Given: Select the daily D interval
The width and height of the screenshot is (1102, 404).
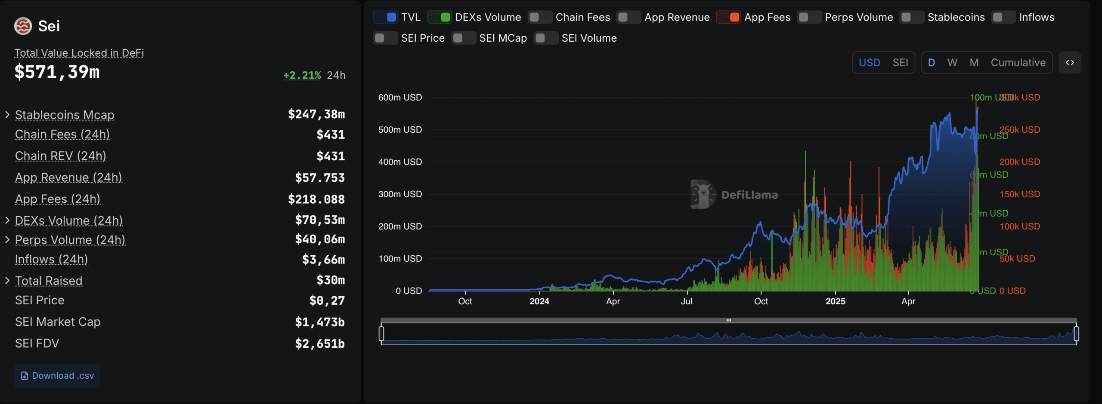Looking at the screenshot, I should pyautogui.click(x=932, y=63).
